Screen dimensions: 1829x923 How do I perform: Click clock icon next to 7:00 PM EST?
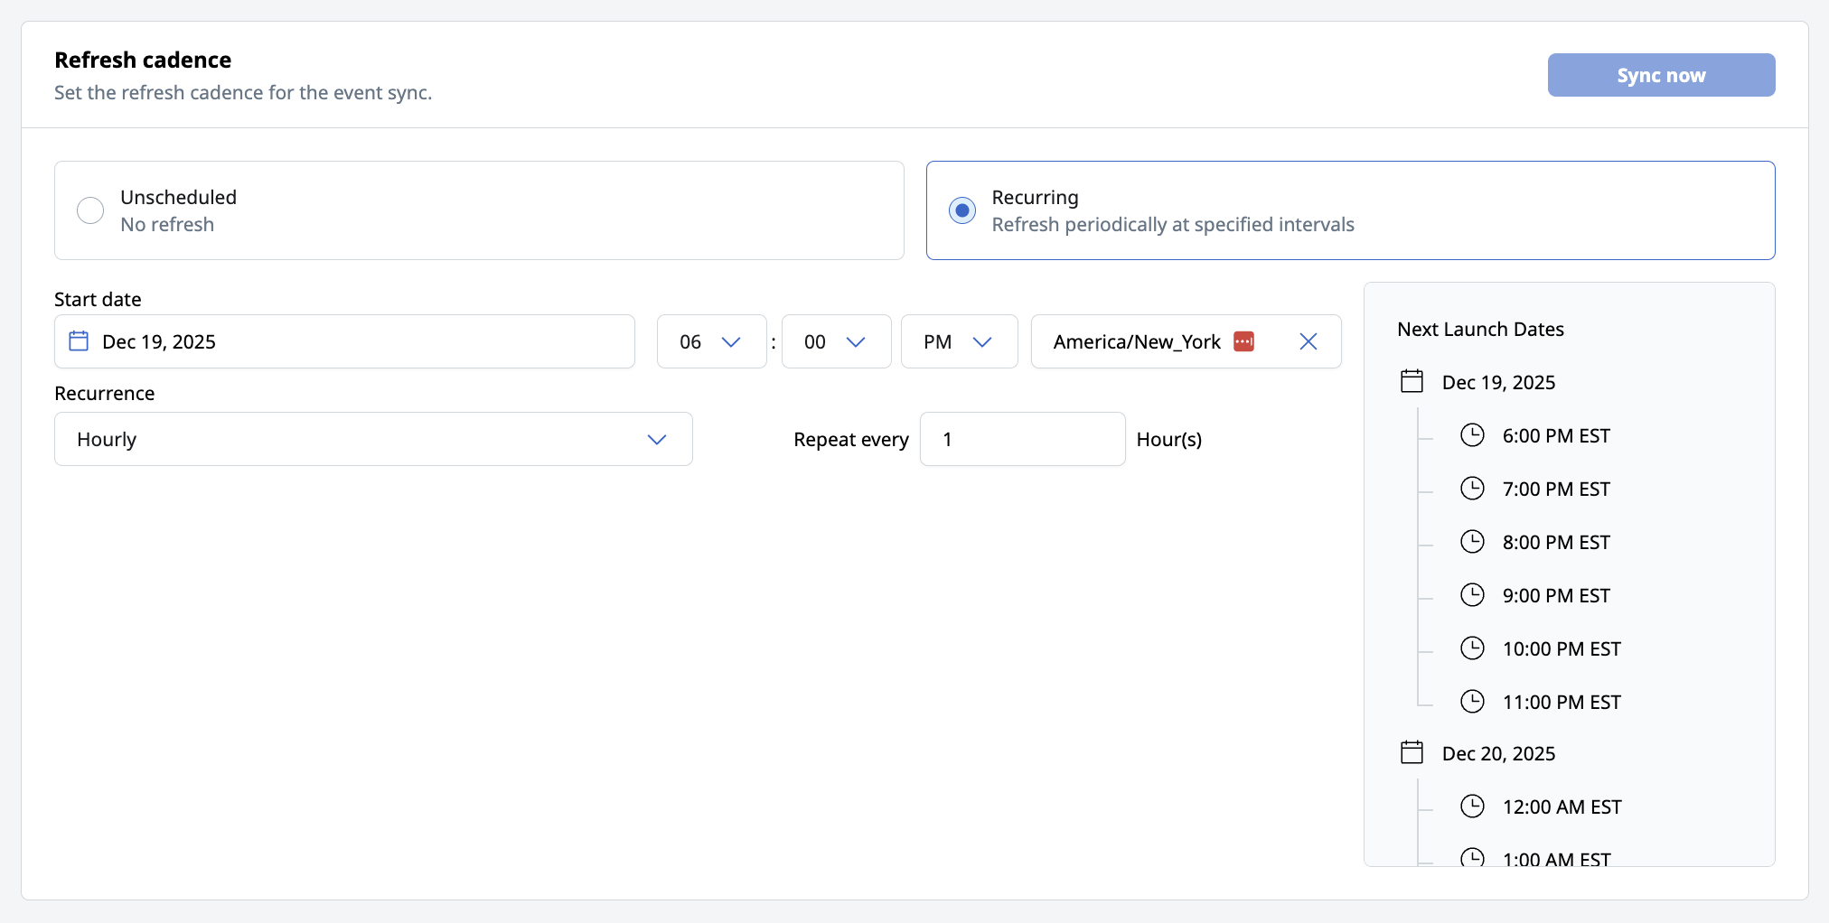[1472, 489]
